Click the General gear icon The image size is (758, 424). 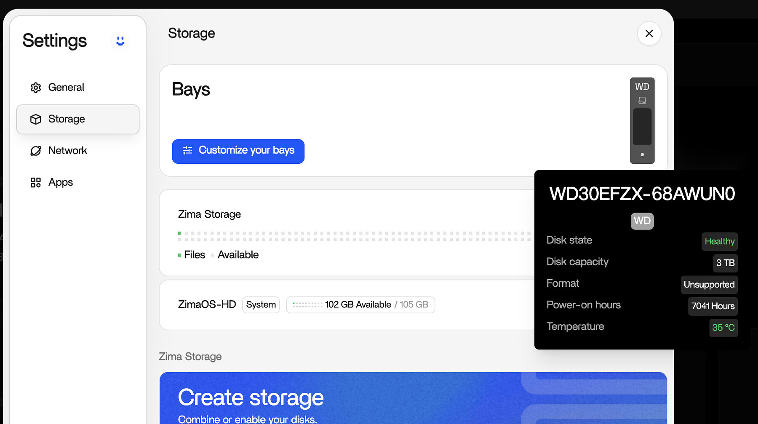pyautogui.click(x=36, y=88)
